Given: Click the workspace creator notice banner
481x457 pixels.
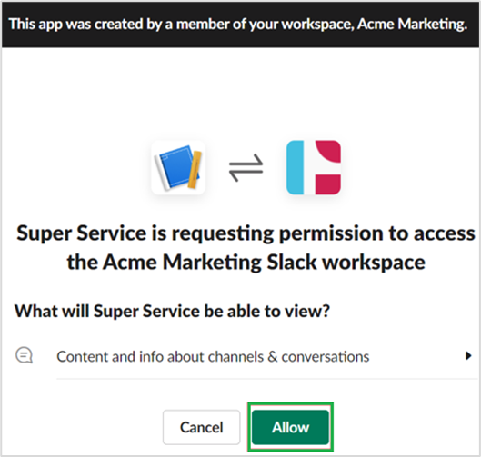Looking at the screenshot, I should tap(240, 25).
